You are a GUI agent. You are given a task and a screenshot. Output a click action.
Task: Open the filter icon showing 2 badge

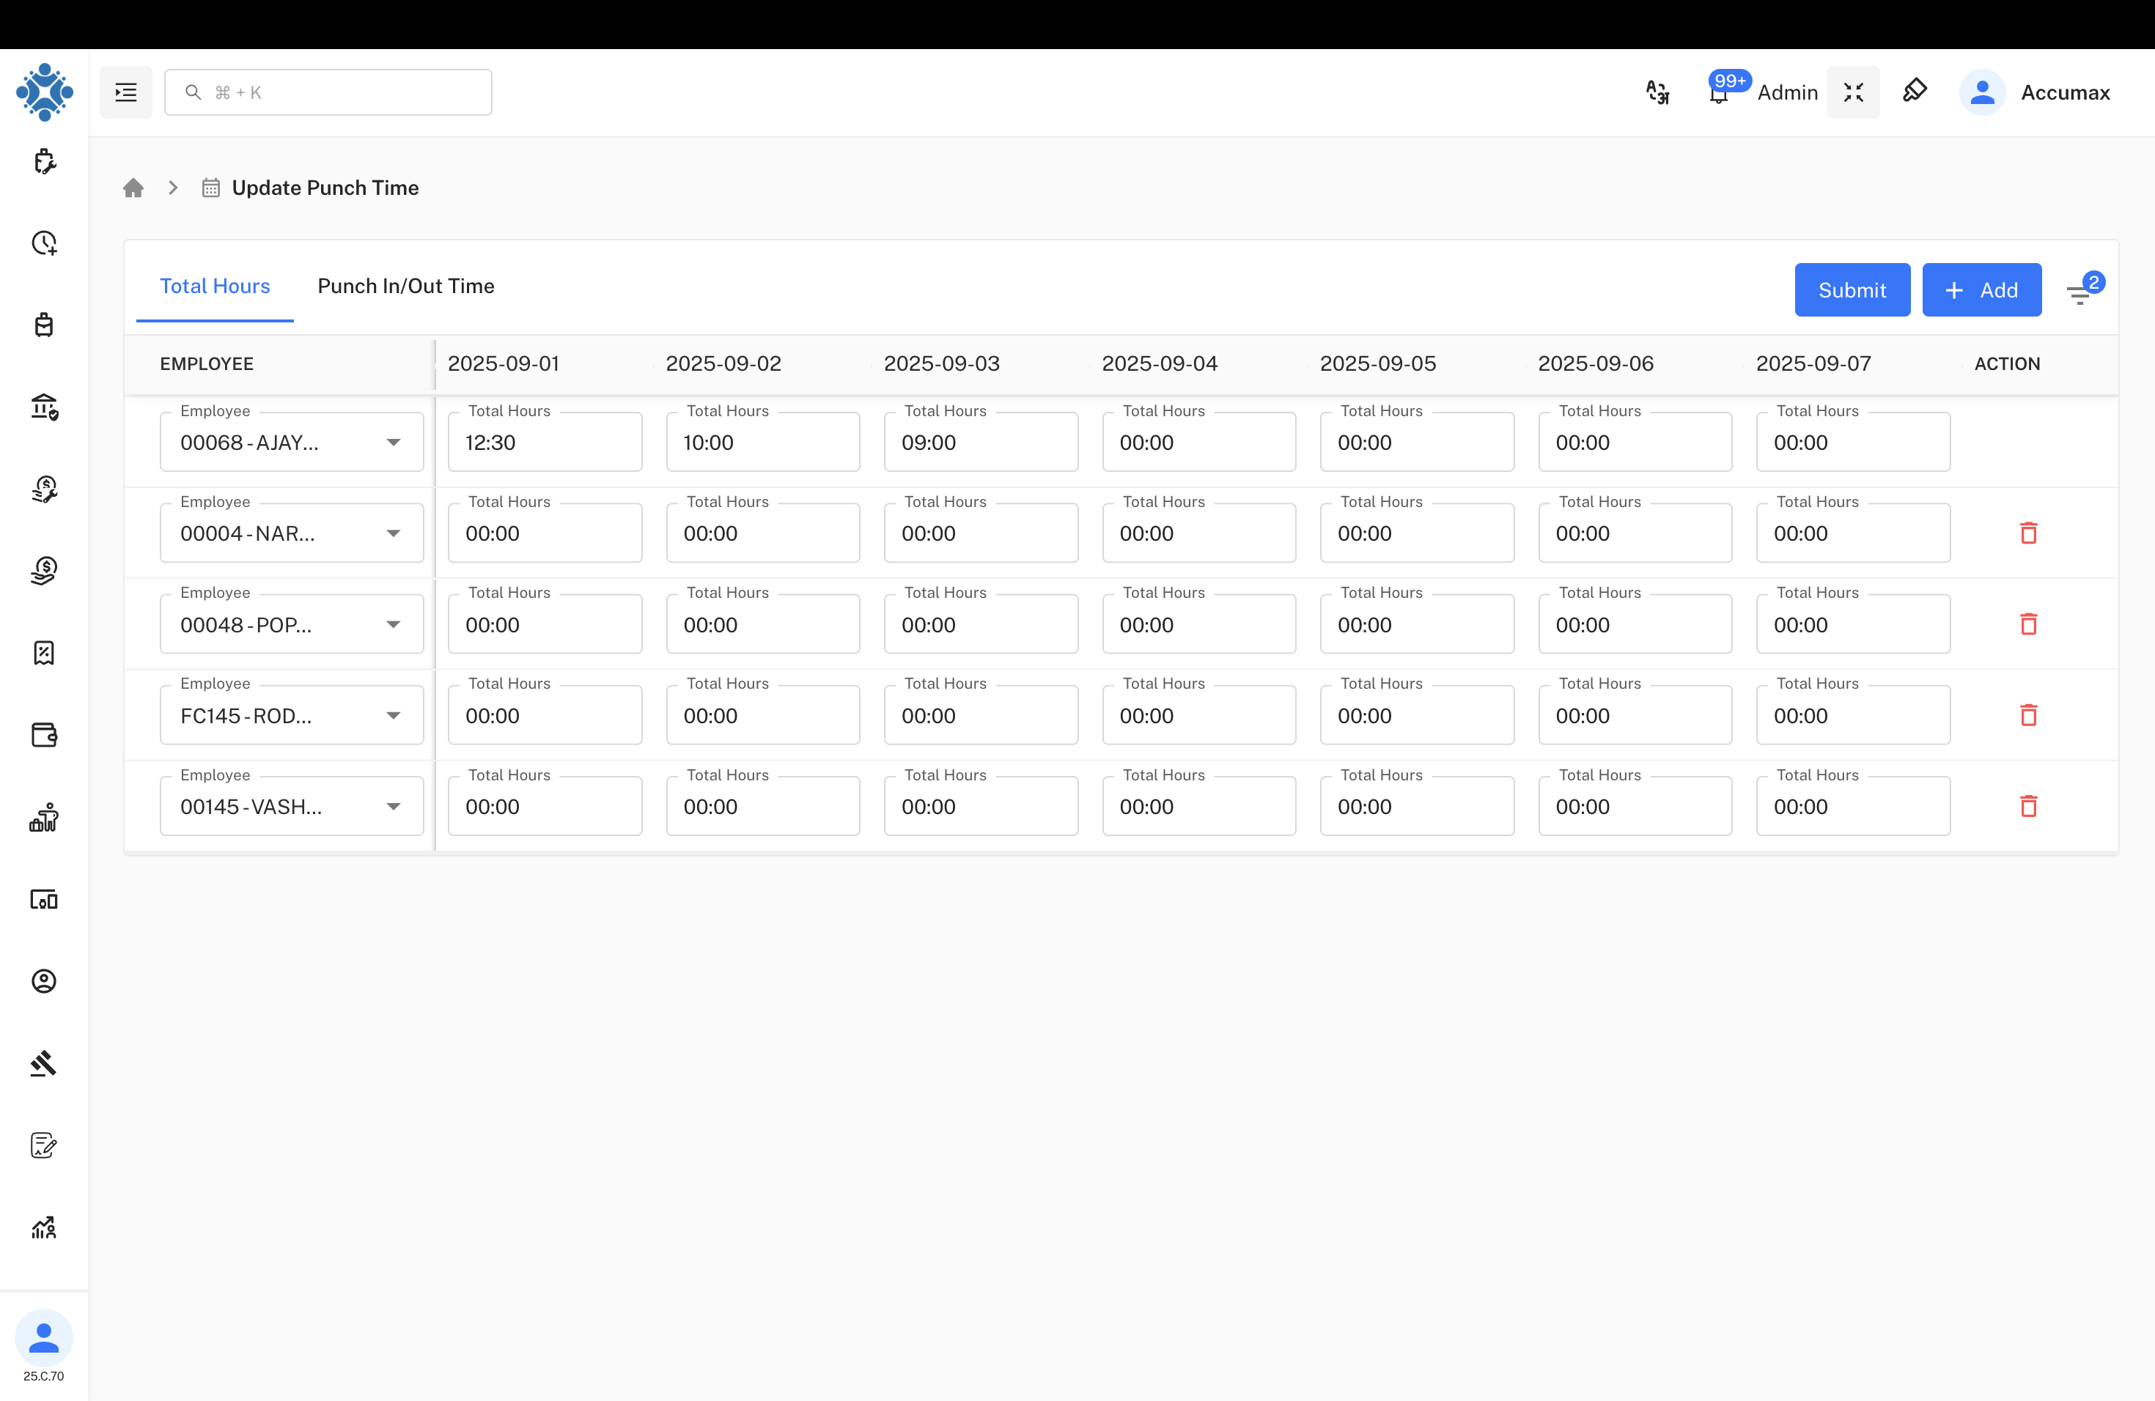[2080, 292]
